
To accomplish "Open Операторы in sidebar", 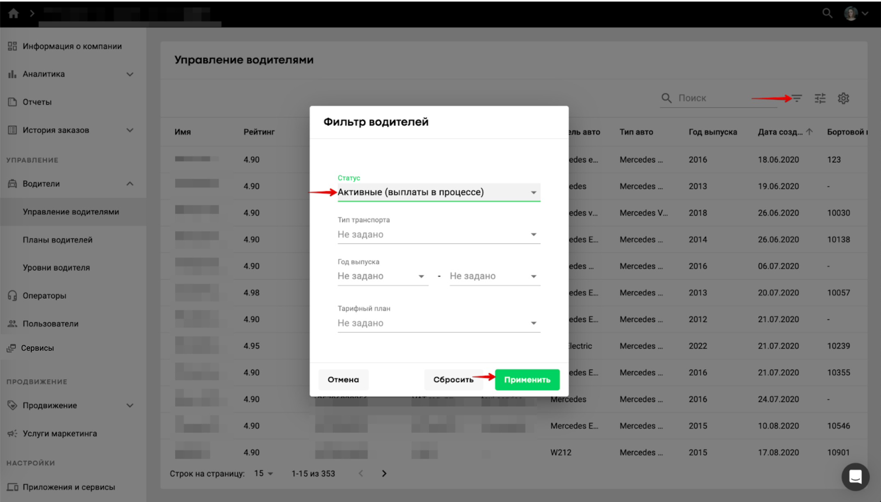I will pos(44,296).
